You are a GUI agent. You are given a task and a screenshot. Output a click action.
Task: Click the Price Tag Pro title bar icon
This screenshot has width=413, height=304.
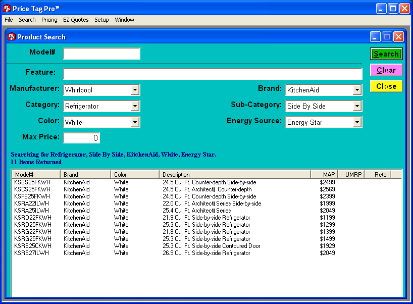pos(7,9)
